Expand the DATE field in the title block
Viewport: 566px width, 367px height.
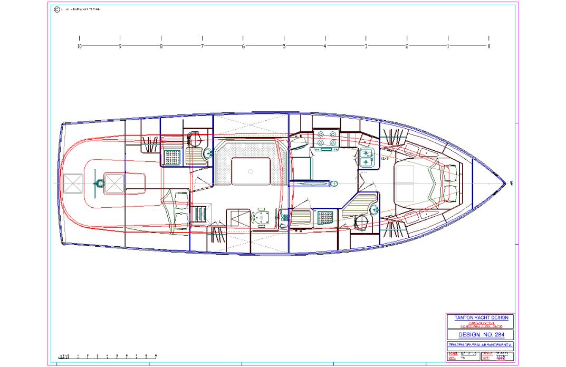[485, 358]
